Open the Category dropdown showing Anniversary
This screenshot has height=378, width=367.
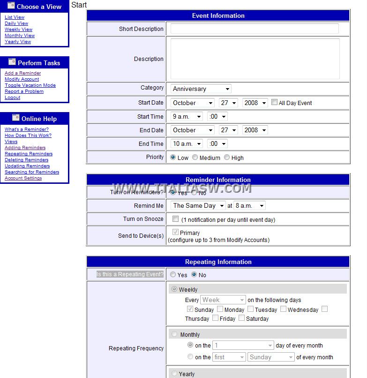201,89
